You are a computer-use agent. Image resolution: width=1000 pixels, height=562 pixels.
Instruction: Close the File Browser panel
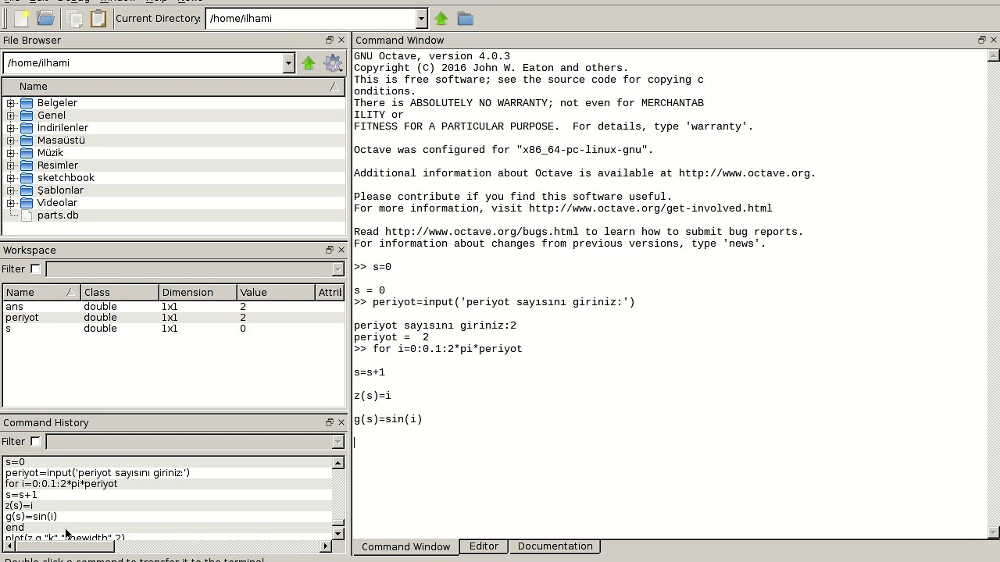pyautogui.click(x=341, y=40)
